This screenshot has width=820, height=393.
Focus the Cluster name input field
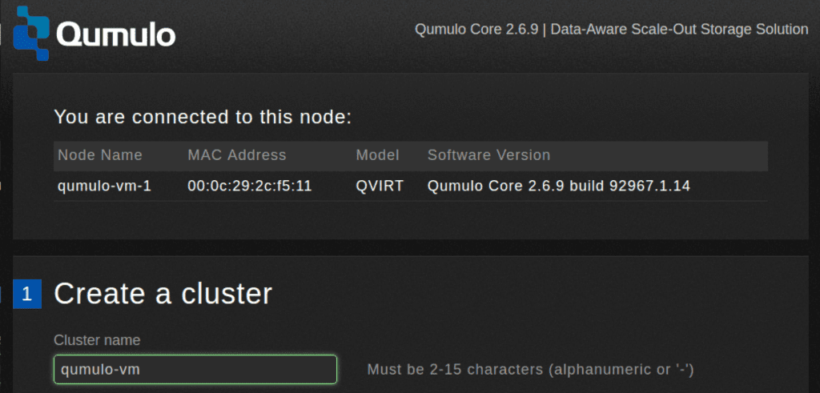[195, 370]
